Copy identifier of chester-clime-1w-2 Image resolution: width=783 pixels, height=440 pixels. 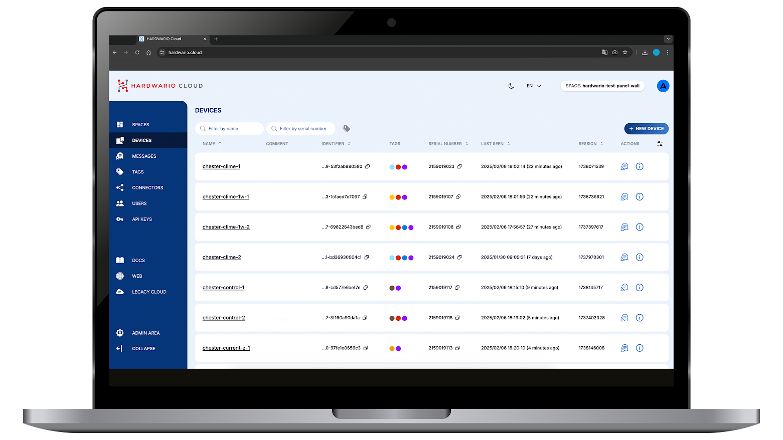368,227
